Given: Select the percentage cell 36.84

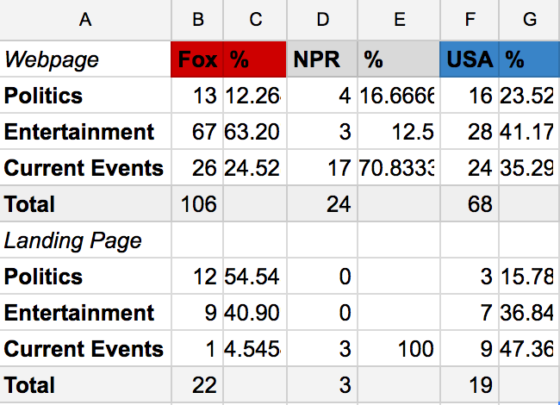Looking at the screenshot, I should (x=530, y=313).
